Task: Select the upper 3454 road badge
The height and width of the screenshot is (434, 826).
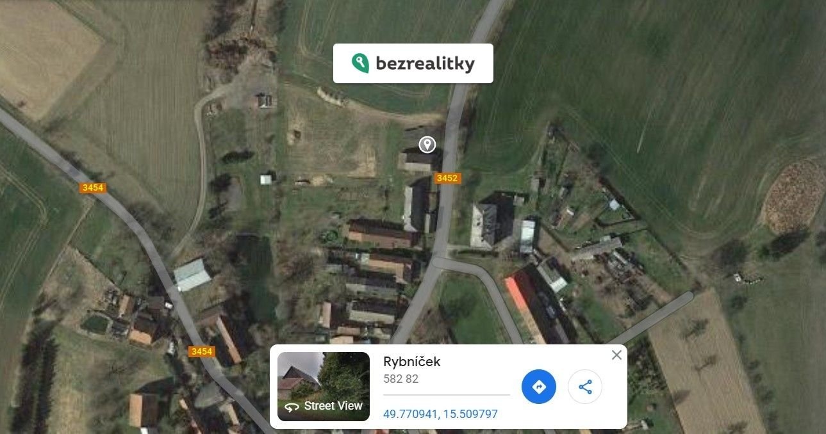Action: click(x=93, y=188)
